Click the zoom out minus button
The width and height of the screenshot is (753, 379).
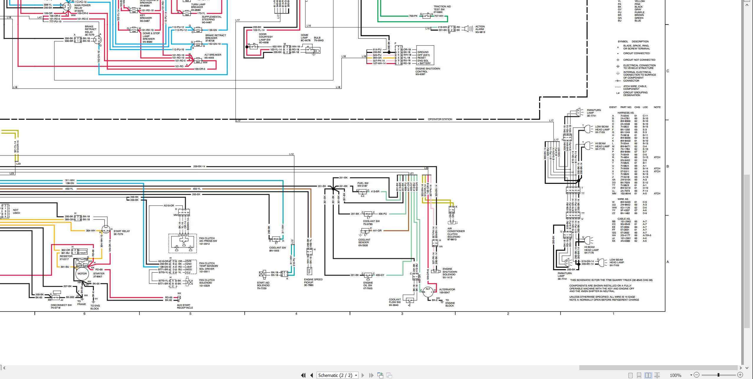[x=697, y=375]
